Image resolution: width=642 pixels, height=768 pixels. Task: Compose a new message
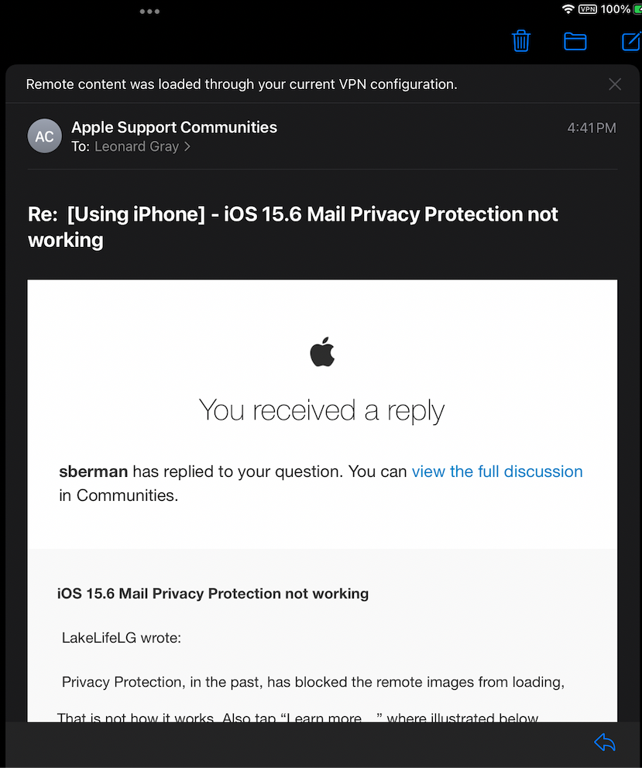click(632, 41)
